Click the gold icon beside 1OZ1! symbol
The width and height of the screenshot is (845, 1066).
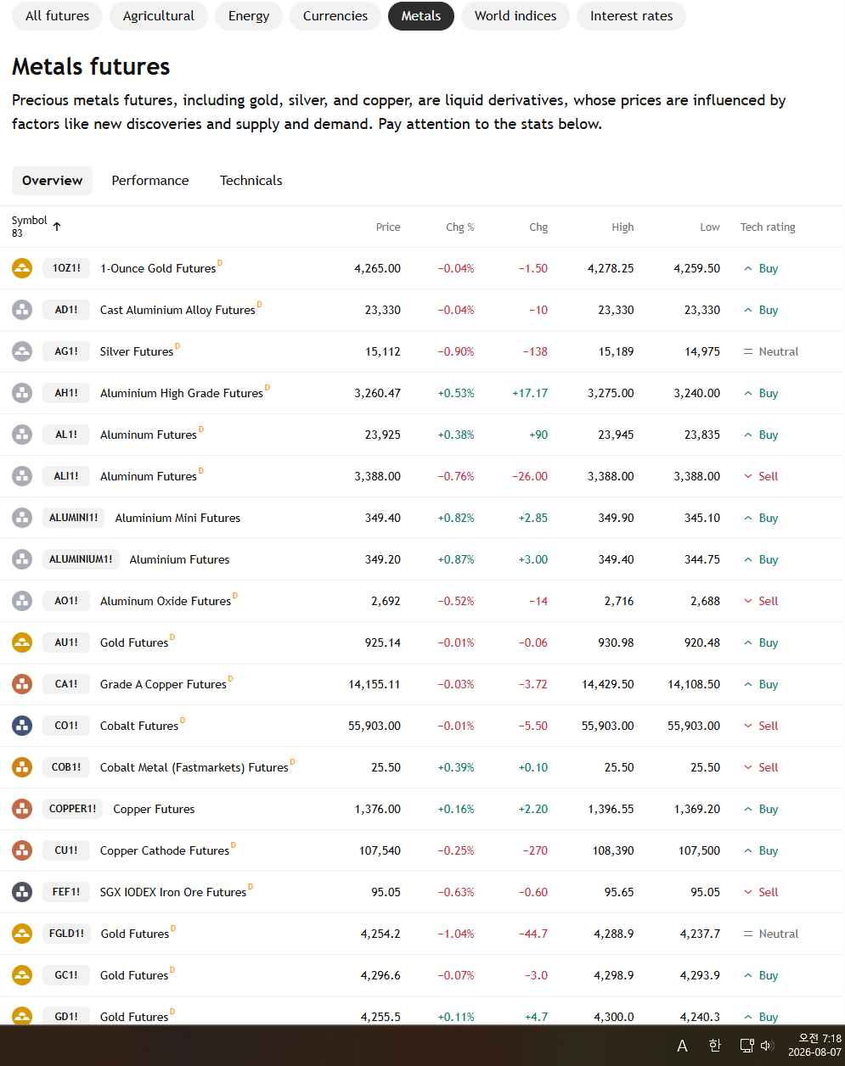pyautogui.click(x=22, y=268)
